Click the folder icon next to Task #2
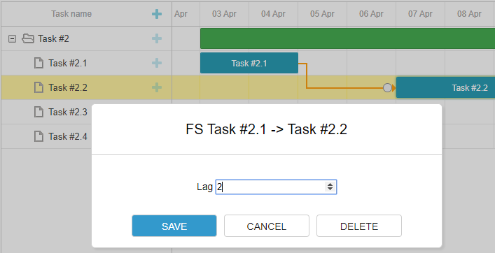 tap(28, 38)
